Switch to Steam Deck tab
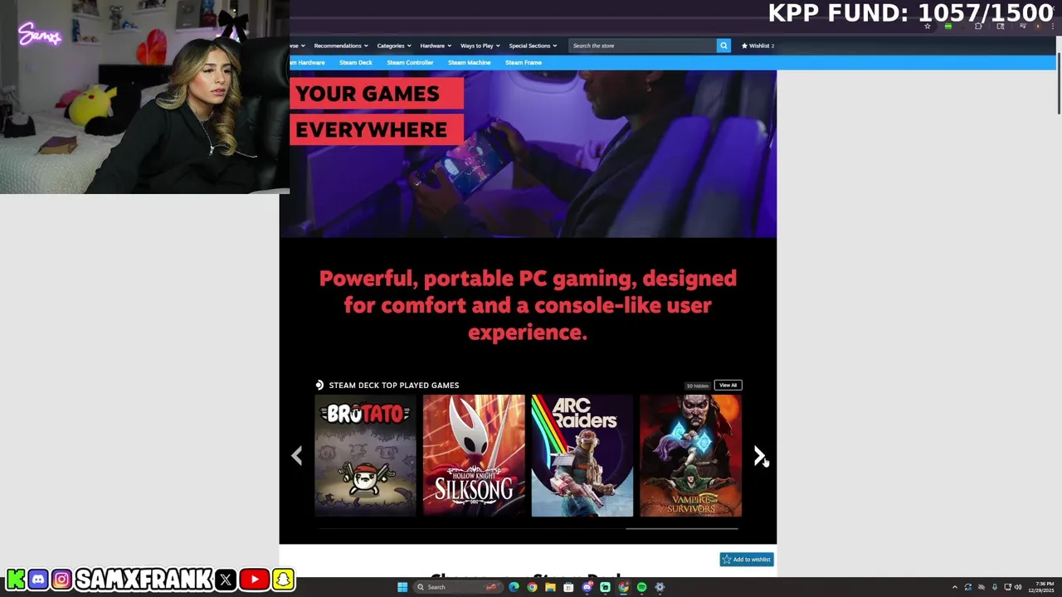 tap(356, 62)
